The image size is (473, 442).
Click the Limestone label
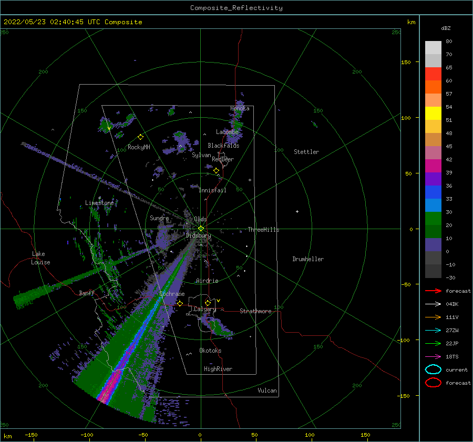pyautogui.click(x=99, y=203)
